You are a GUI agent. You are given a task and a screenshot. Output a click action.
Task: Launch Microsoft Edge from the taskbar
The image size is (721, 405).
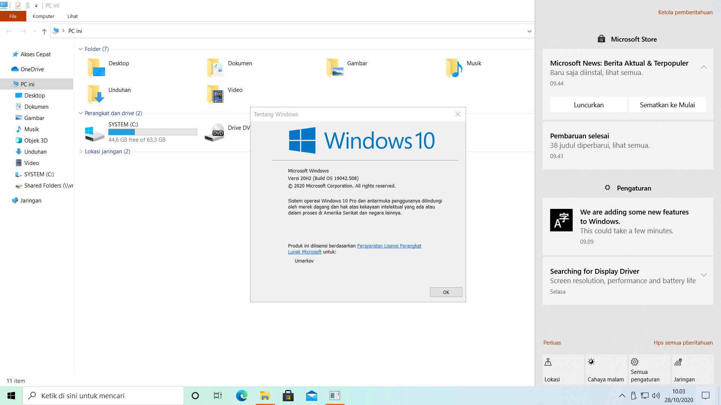click(241, 396)
